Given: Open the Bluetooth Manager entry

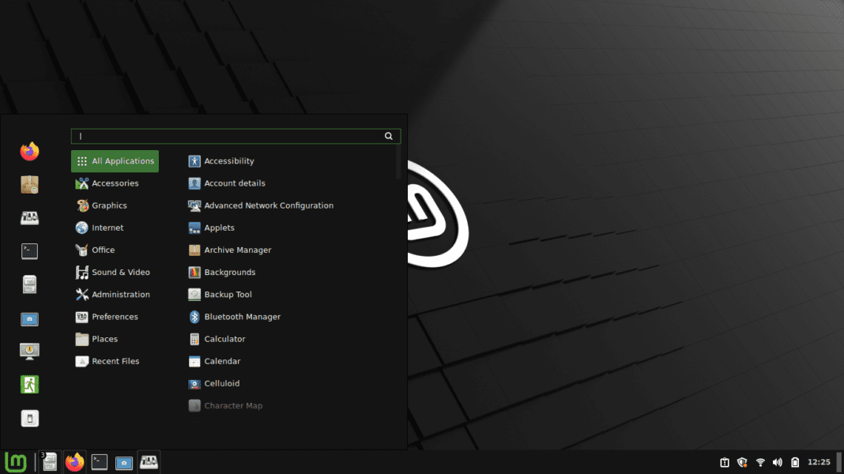Looking at the screenshot, I should (x=240, y=316).
